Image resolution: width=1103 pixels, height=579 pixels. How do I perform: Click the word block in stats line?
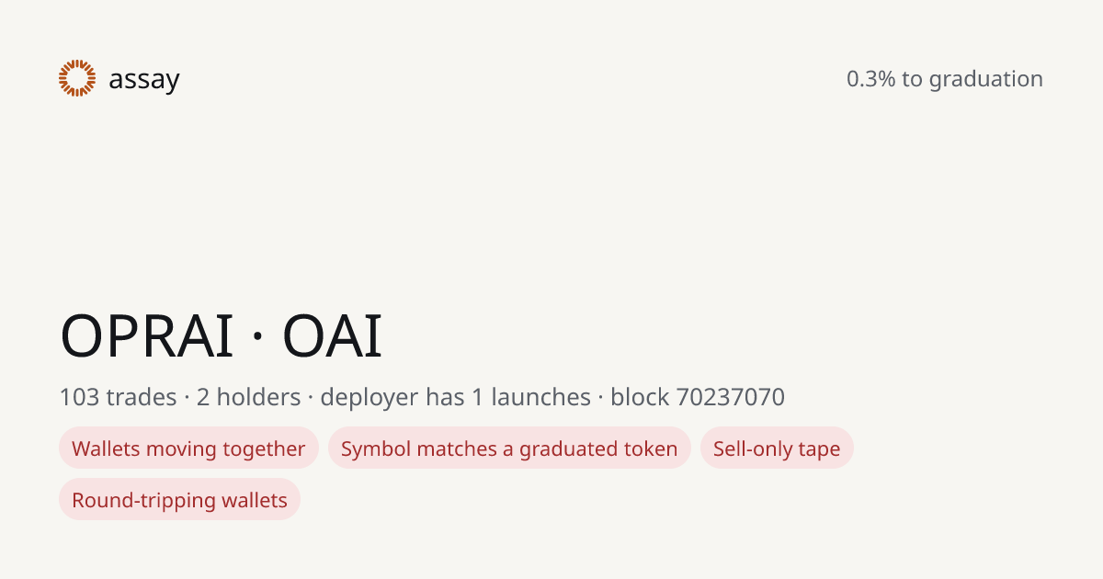[640, 397]
